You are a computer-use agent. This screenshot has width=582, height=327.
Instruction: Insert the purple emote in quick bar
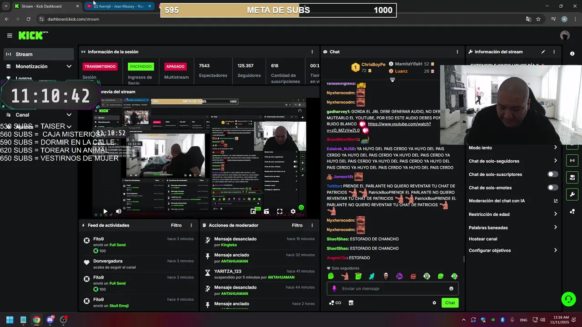pos(399,276)
